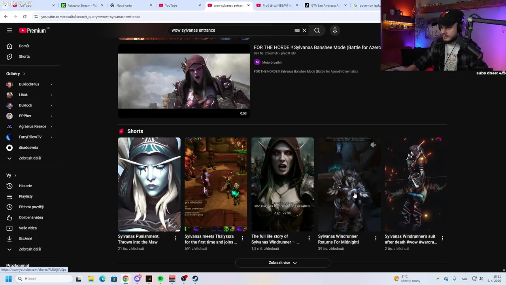Go back with the browser arrow
This screenshot has width=506, height=285.
(x=6, y=17)
